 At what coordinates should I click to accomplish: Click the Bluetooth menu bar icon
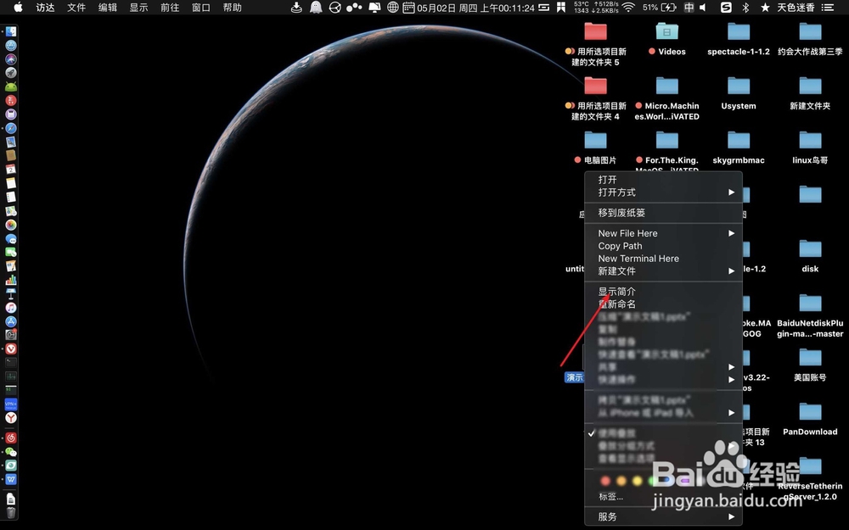pyautogui.click(x=745, y=7)
